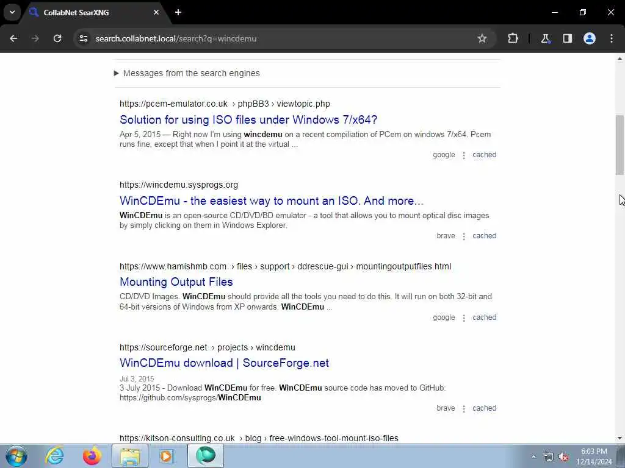This screenshot has width=625, height=468.
Task: Click google engine label on hamishmb result
Action: click(x=444, y=317)
